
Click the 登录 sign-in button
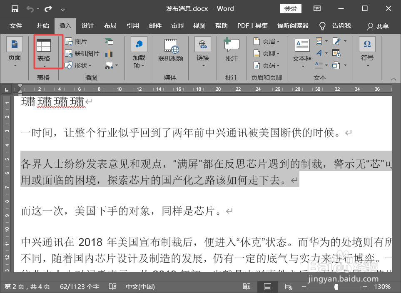[291, 9]
